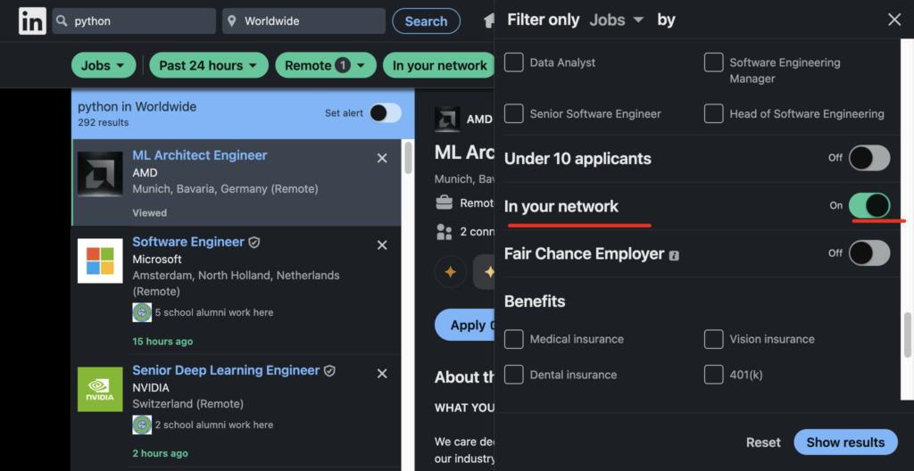
Task: Click the Show results button
Action: pyautogui.click(x=844, y=442)
